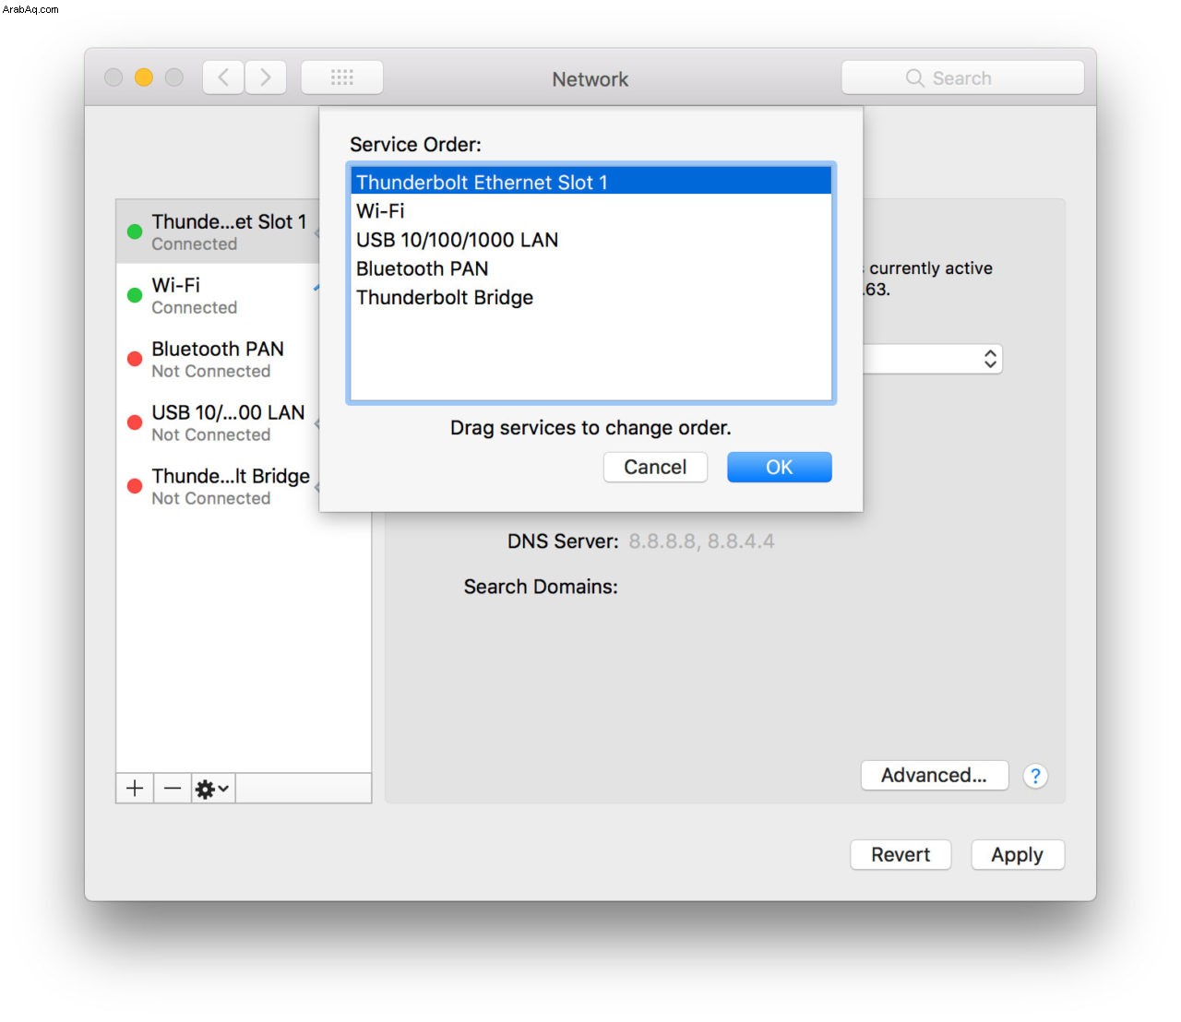Confirm the service order with OK

click(x=779, y=467)
